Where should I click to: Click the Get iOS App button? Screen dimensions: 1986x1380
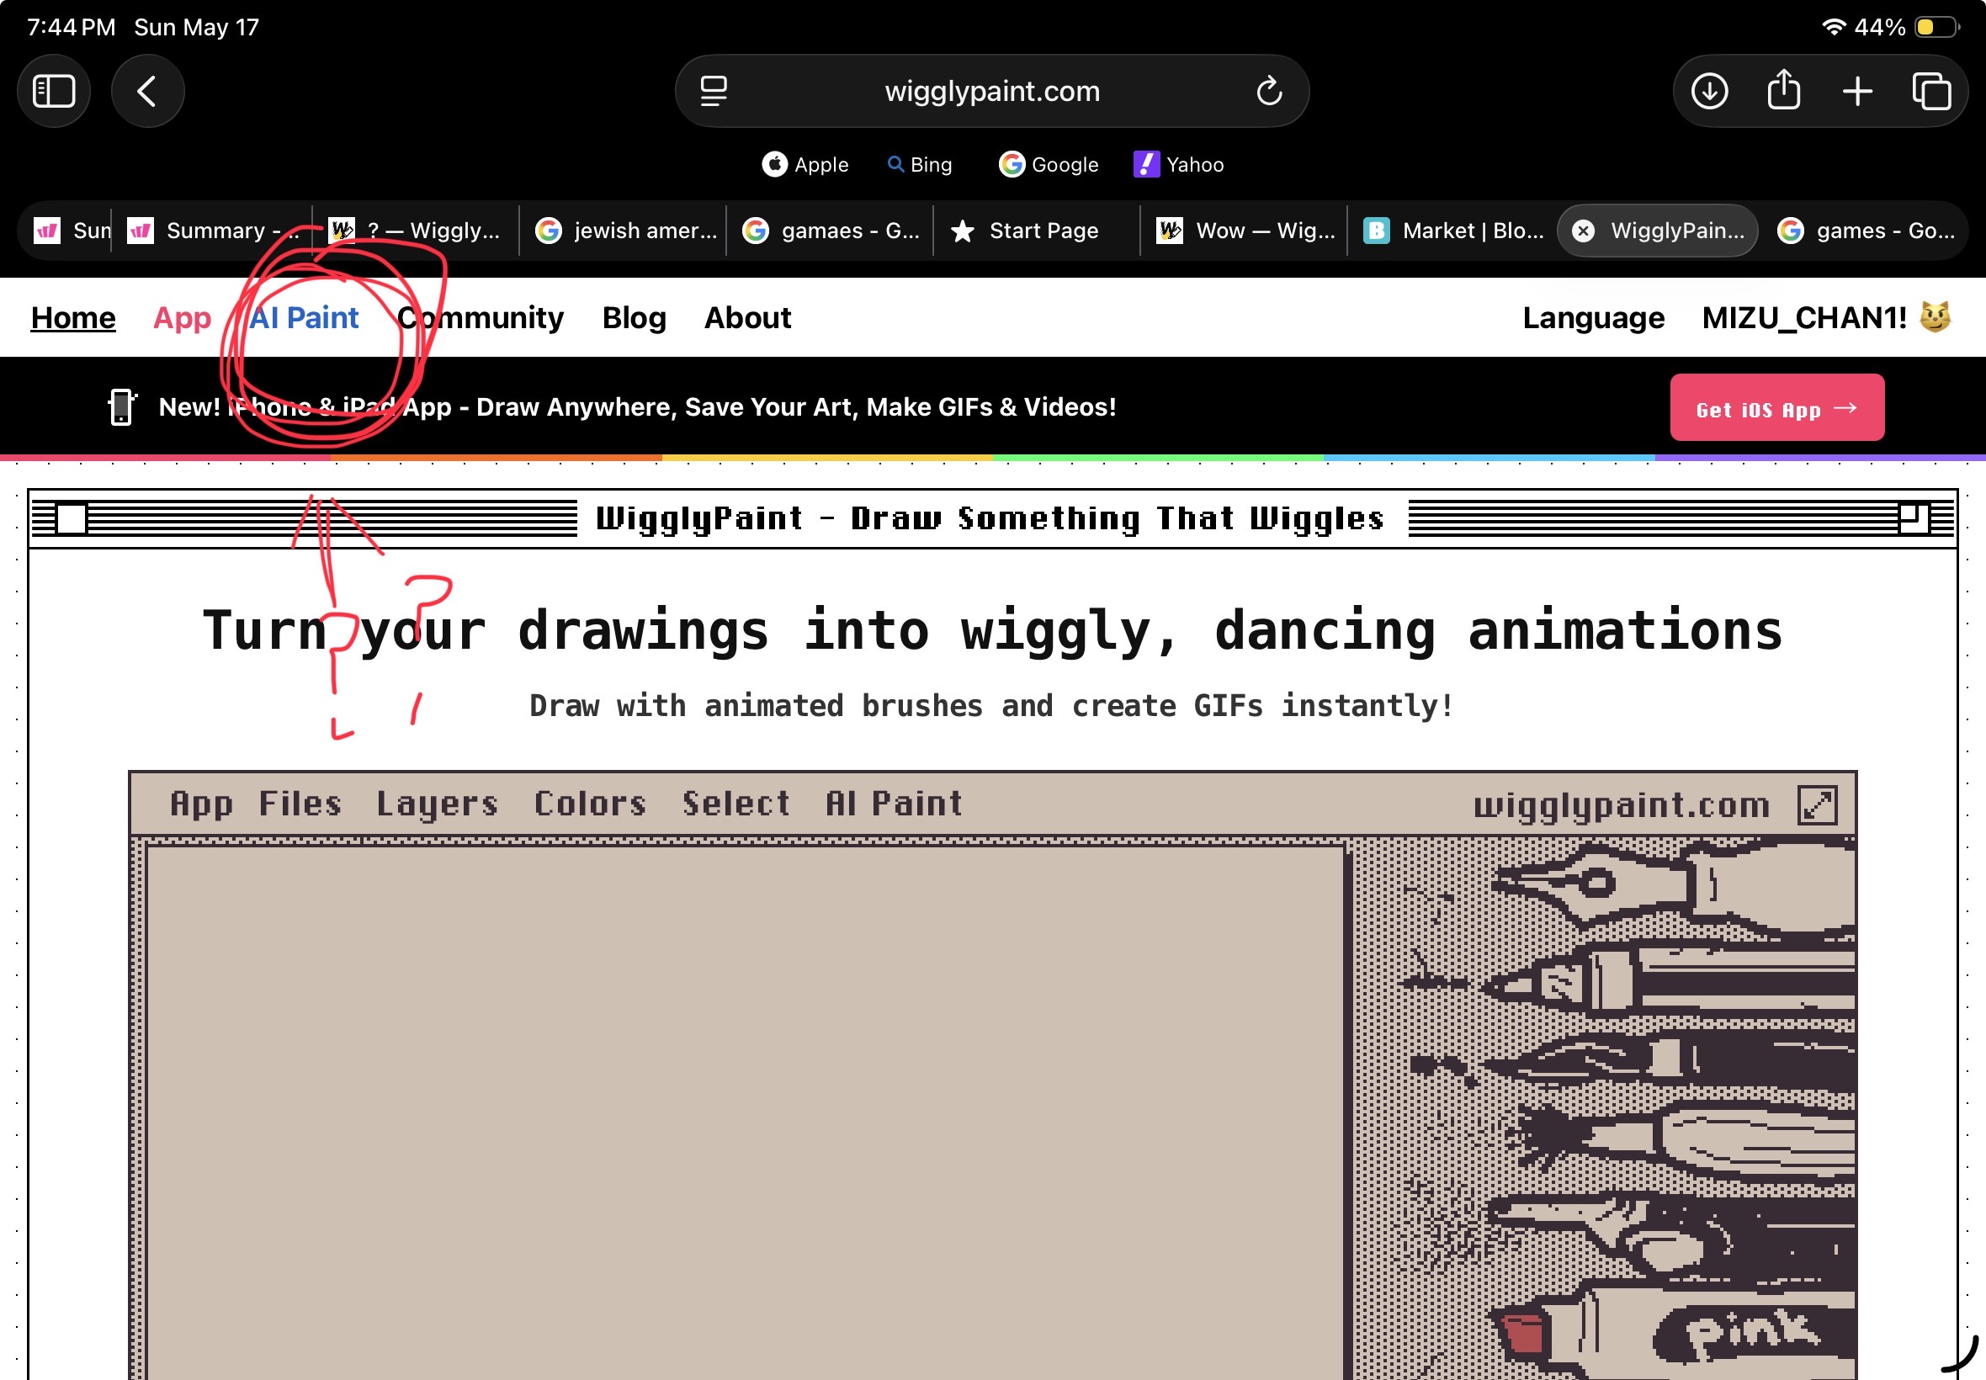[x=1776, y=407]
